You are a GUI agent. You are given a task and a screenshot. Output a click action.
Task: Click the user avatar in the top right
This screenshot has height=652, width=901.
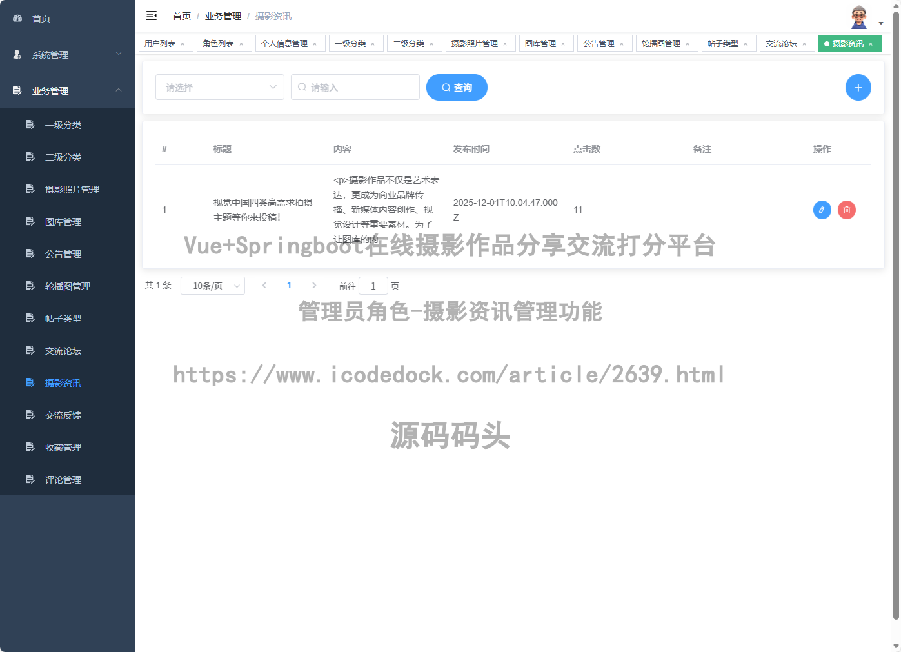coord(858,16)
